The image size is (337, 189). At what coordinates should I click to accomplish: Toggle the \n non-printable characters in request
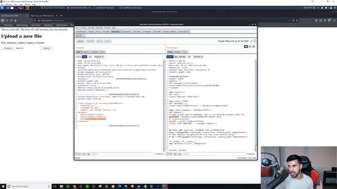90,57
